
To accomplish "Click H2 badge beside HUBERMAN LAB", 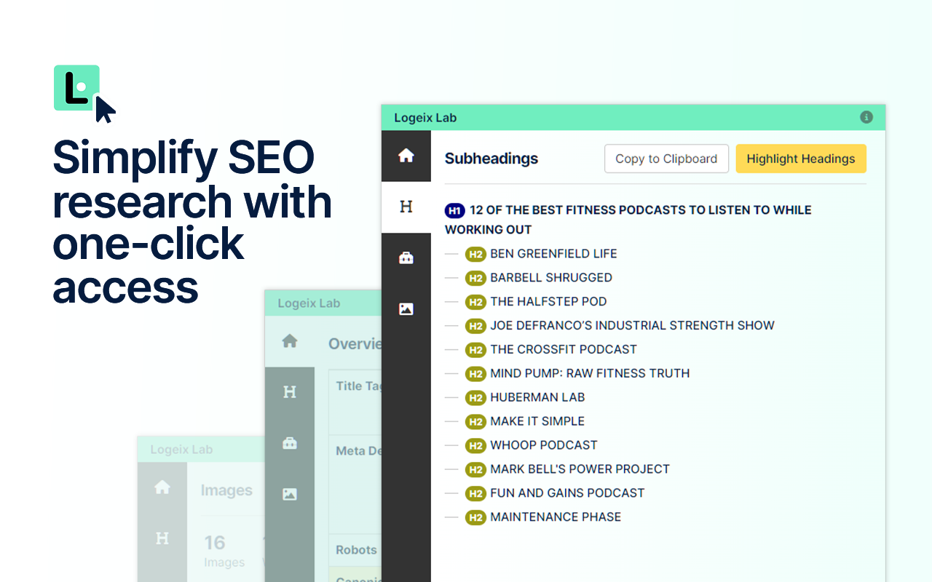I will (475, 398).
